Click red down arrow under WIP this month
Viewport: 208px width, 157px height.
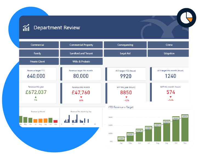171,97
